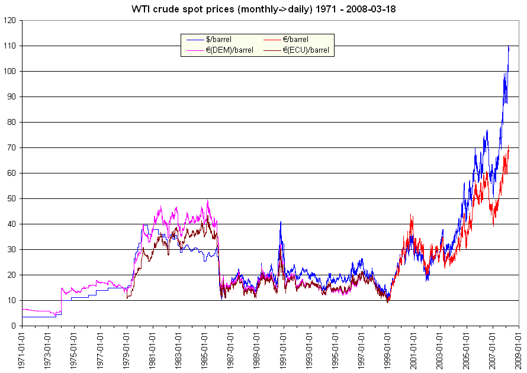527x373 pixels.
Task: Click the y-axis value 0
Action: [14, 326]
